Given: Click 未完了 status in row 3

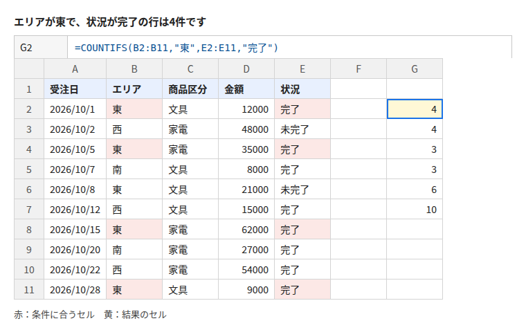Looking at the screenshot, I should [302, 129].
